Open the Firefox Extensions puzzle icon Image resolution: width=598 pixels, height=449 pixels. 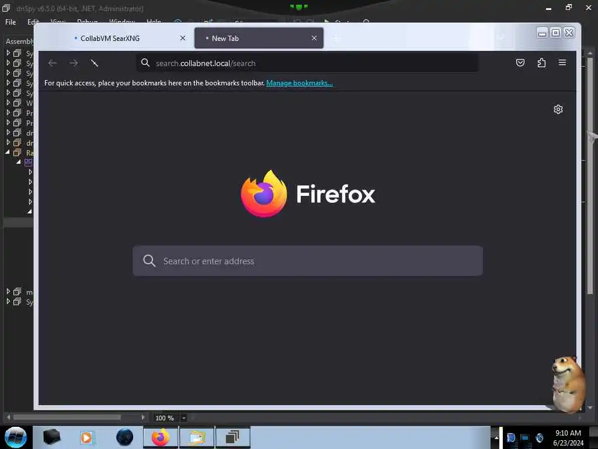tap(541, 63)
